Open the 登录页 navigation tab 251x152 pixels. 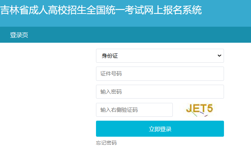[x=19, y=35]
